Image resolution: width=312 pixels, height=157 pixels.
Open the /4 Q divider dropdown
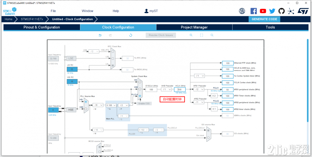pos(123,116)
